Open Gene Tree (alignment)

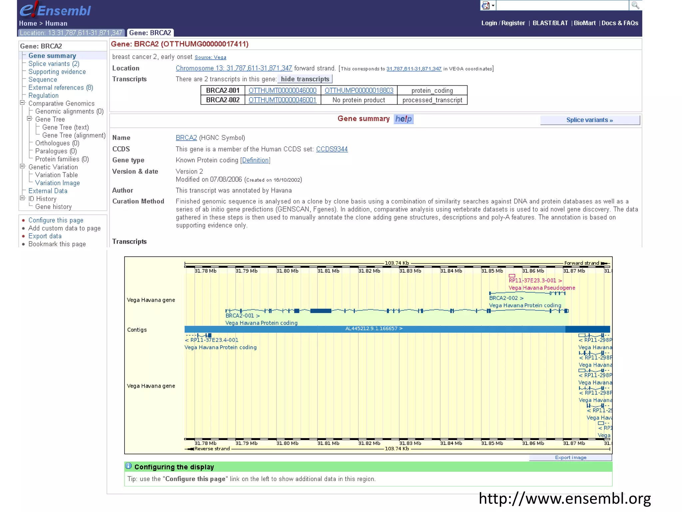tap(74, 135)
